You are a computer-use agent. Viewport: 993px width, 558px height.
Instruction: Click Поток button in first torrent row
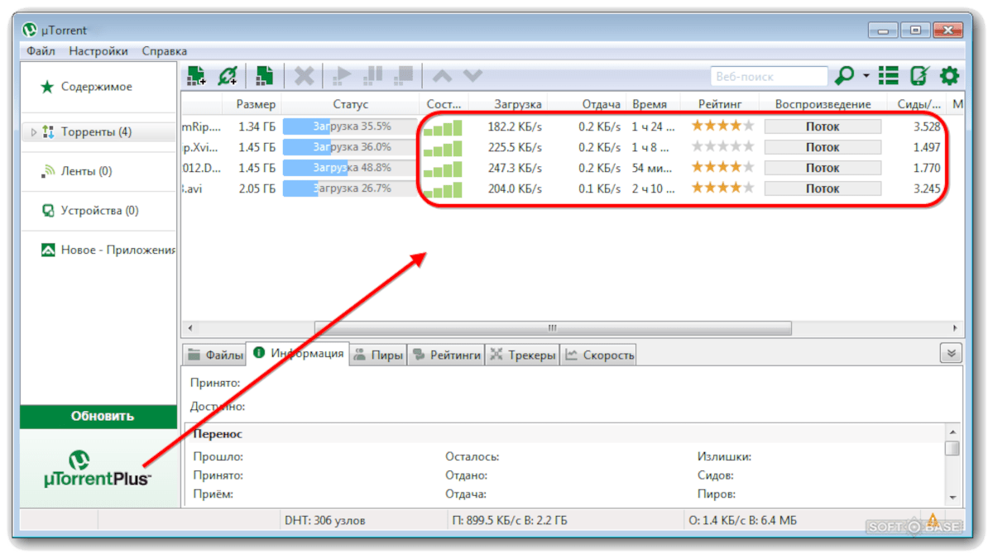(x=822, y=126)
